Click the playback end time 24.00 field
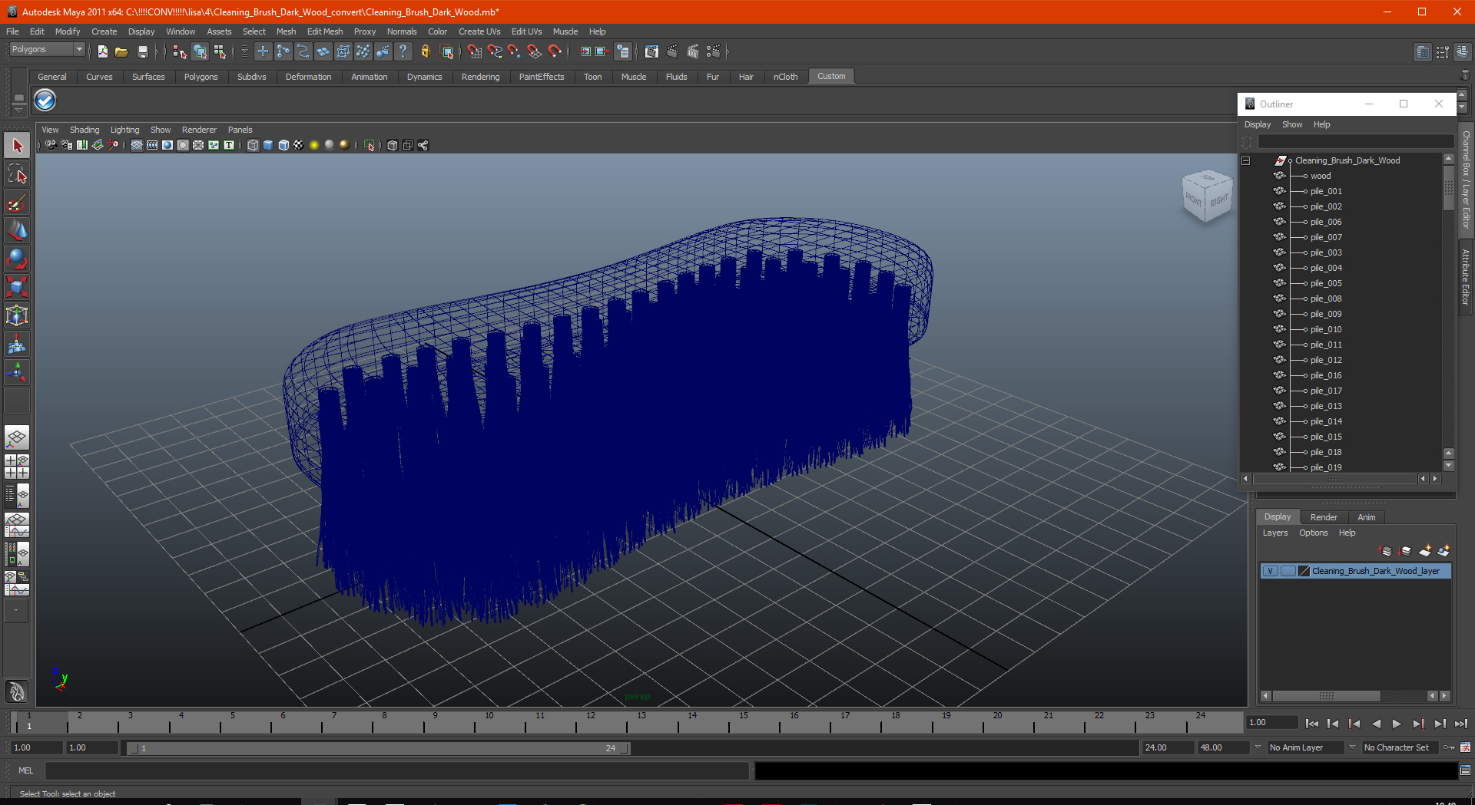Viewport: 1475px width, 805px height. coord(1167,747)
